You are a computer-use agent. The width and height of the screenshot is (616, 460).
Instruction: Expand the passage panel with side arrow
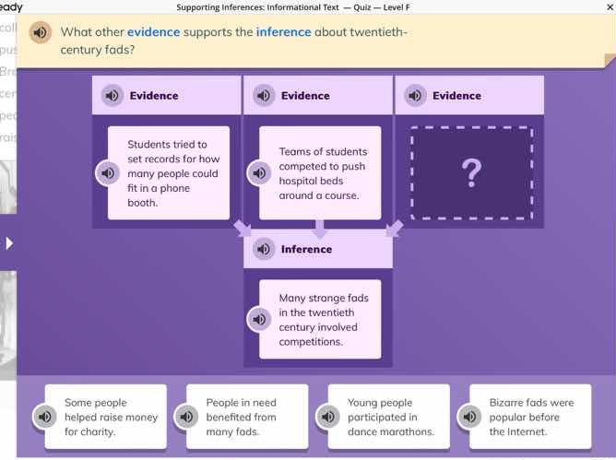tap(8, 243)
